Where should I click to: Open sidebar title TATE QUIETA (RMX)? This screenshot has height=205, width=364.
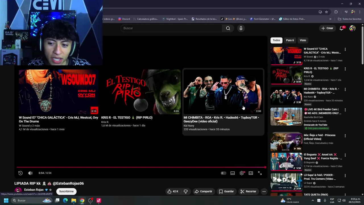(316, 195)
